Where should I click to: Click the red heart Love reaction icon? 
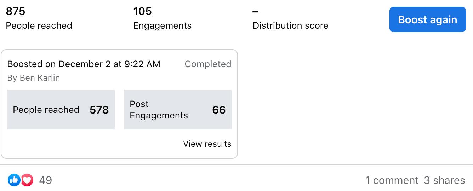pyautogui.click(x=27, y=180)
